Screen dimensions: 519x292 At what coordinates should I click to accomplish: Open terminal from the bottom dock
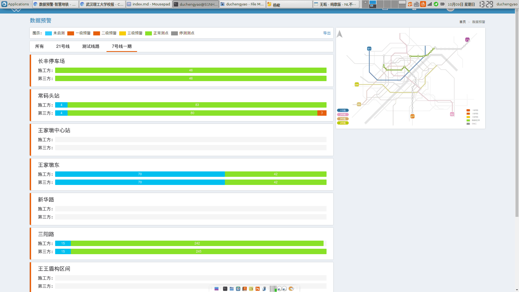[225, 289]
